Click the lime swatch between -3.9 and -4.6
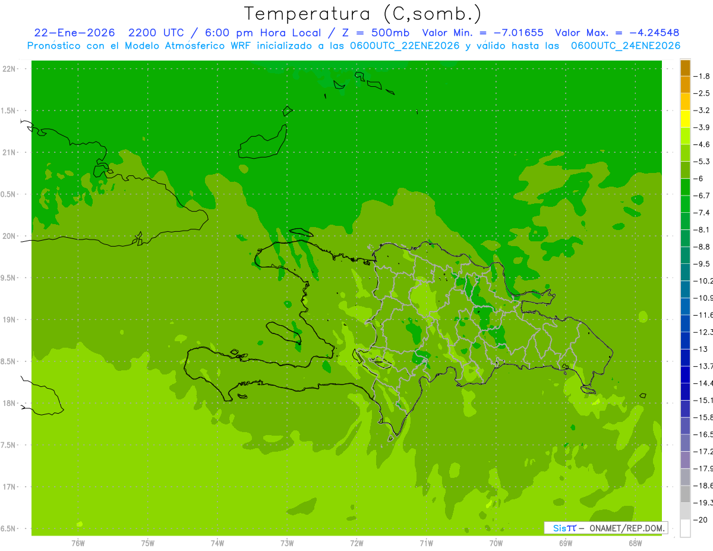Viewport: 713px width, 551px height. 685,136
